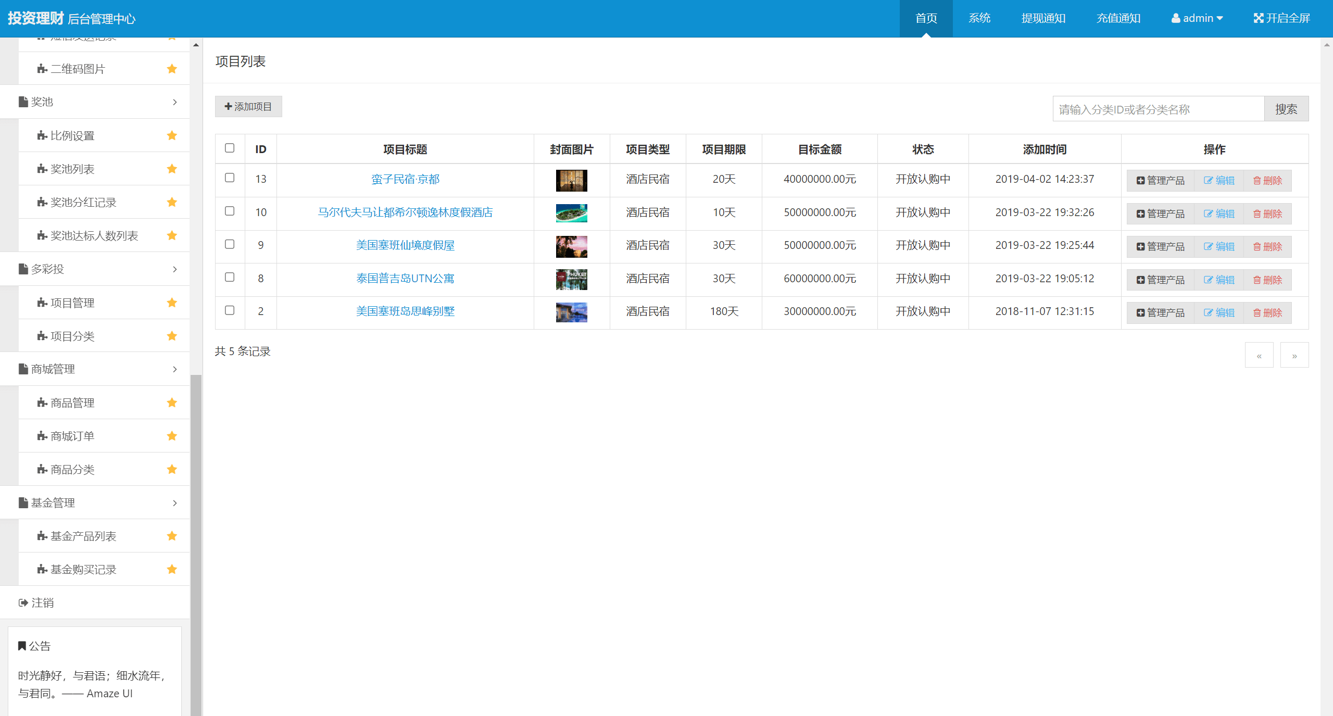Click the edit pencil icon for project 8

click(1208, 280)
